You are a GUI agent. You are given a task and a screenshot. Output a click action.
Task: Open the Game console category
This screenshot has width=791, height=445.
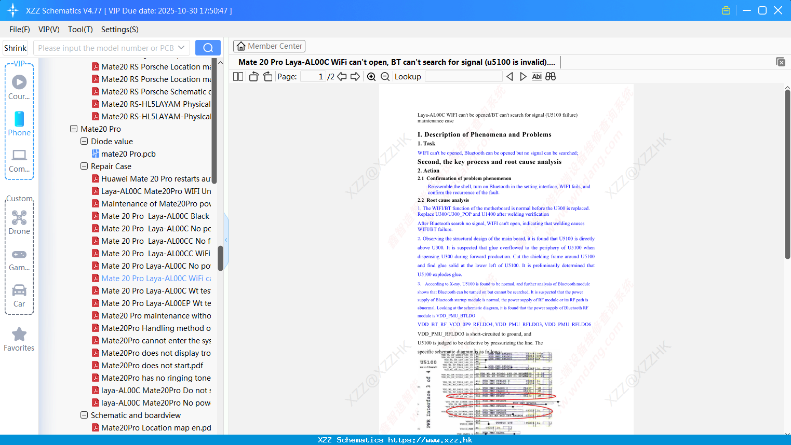coord(19,260)
